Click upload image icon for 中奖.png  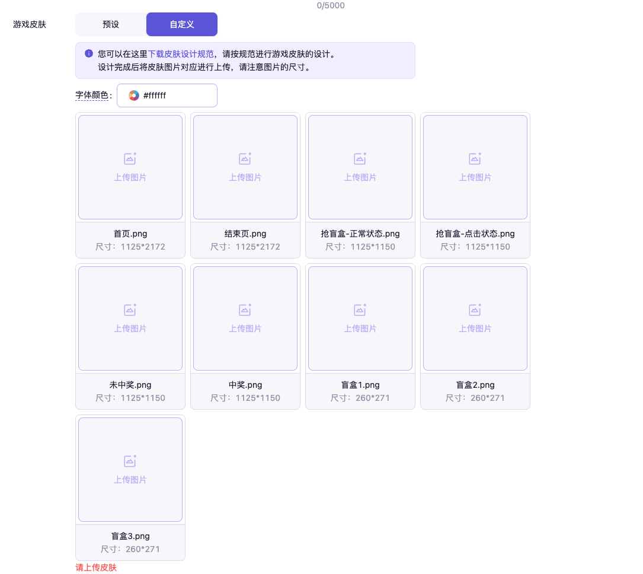245,310
